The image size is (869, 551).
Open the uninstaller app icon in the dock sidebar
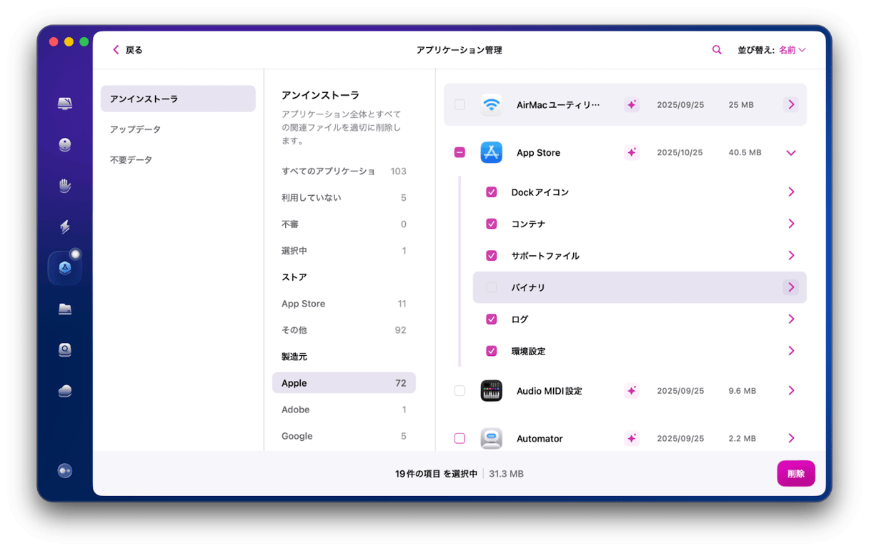pyautogui.click(x=64, y=267)
